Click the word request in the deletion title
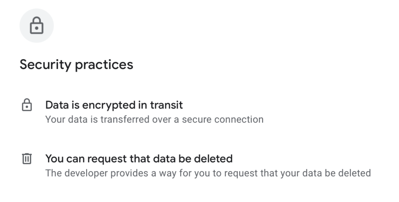 coord(106,159)
